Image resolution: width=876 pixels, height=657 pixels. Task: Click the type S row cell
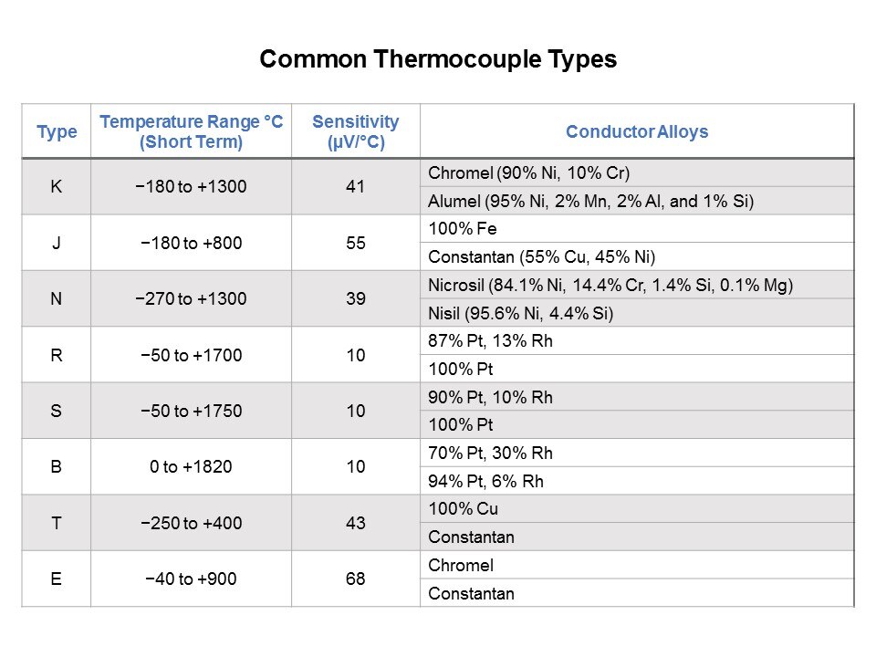tap(57, 411)
